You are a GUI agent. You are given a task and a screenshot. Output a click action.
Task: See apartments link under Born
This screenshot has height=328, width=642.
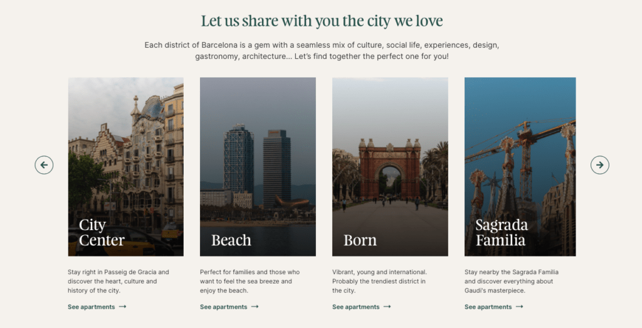(x=362, y=307)
